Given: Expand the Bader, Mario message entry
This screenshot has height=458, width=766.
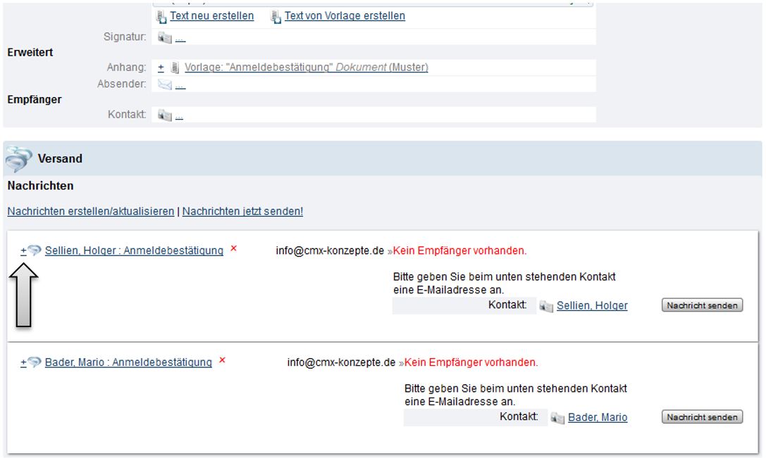Looking at the screenshot, I should pyautogui.click(x=23, y=362).
